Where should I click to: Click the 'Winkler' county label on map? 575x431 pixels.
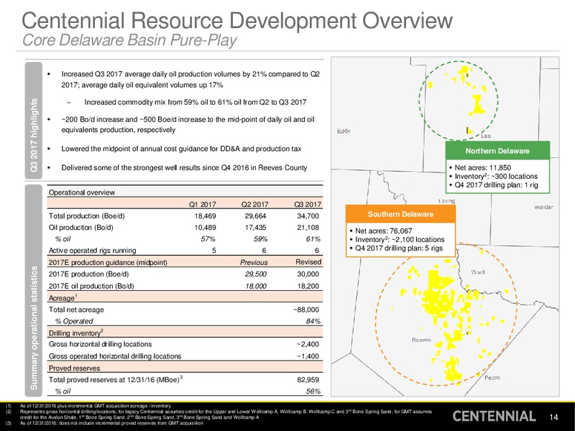(543, 207)
